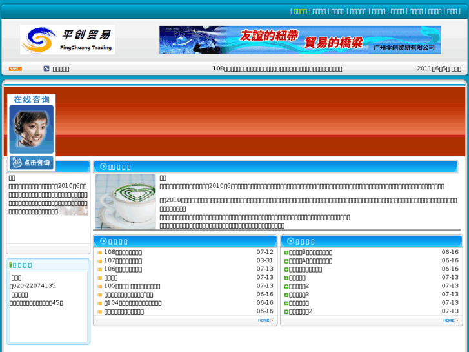Screen dimensions: 469x352
Task: Open the list item starting with 106
Action: (123, 269)
